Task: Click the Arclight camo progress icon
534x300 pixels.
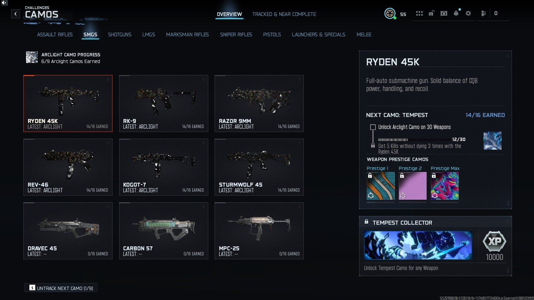Action: pos(32,57)
